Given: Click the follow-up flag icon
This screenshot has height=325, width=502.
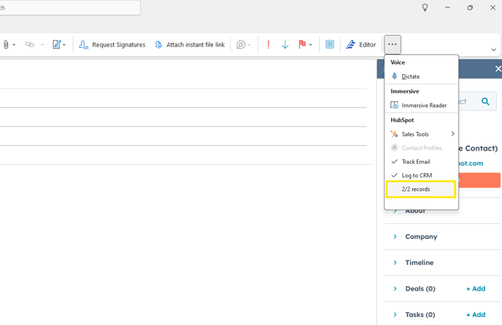Looking at the screenshot, I should (x=302, y=45).
